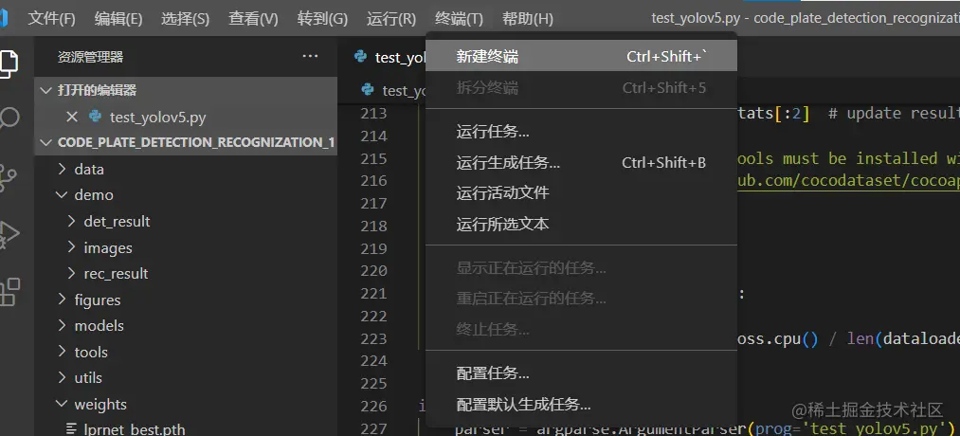The width and height of the screenshot is (960, 436).
Task: Open the 转到(G) menu
Action: pyautogui.click(x=322, y=19)
